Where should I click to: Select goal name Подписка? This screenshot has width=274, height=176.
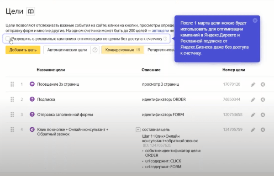tap(46, 99)
